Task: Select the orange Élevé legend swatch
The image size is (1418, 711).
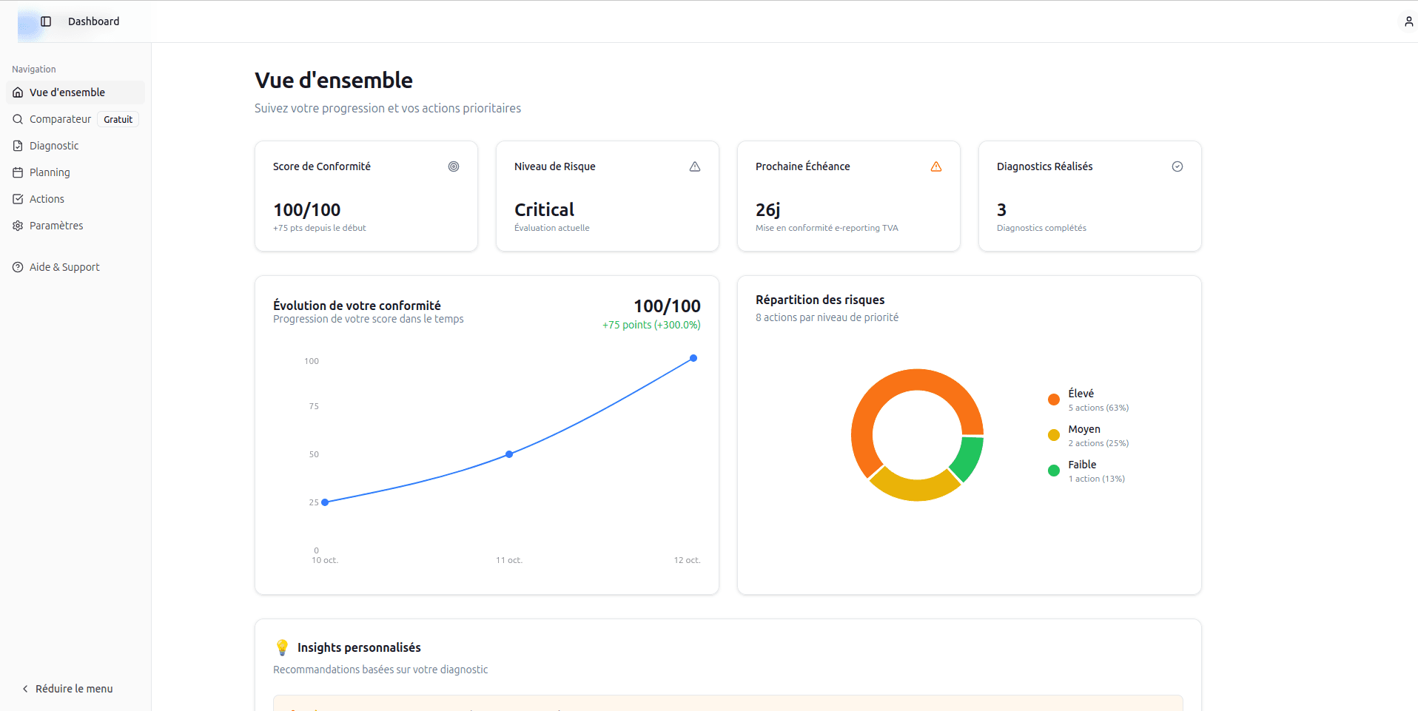Action: 1054,400
